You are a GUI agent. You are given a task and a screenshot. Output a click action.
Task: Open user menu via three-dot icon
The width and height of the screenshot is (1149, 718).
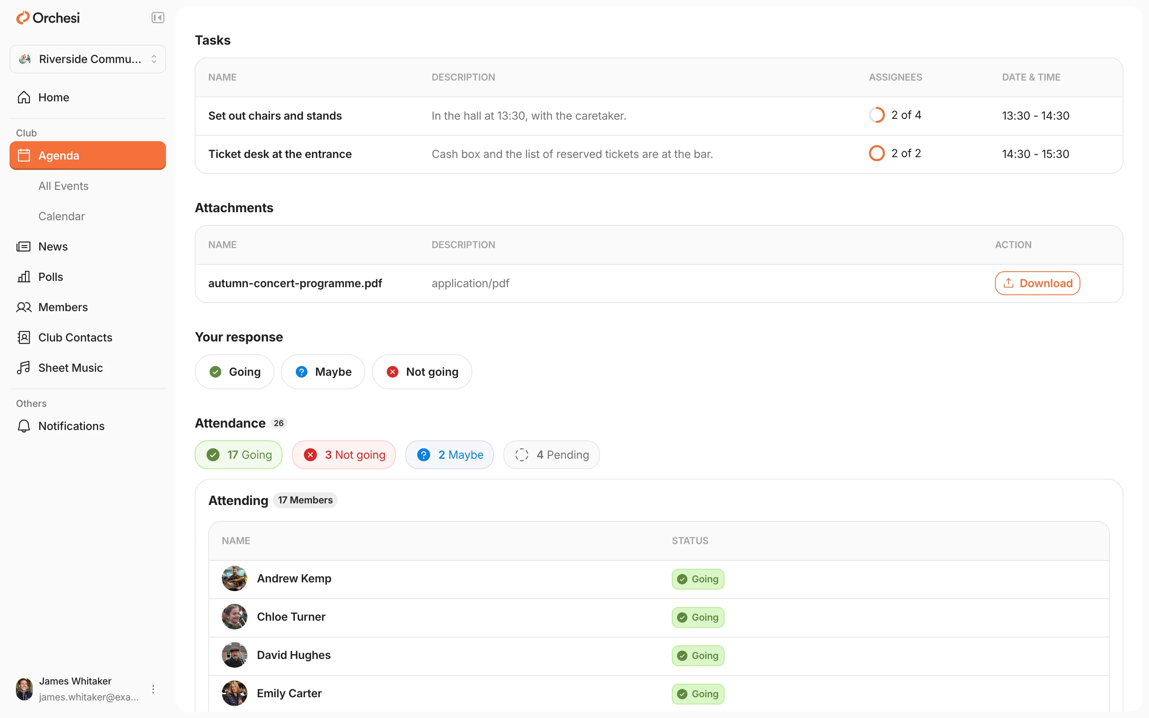point(153,689)
